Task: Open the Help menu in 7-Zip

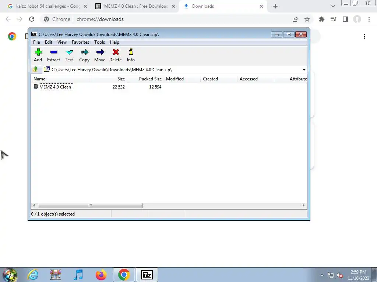Action: (x=115, y=42)
